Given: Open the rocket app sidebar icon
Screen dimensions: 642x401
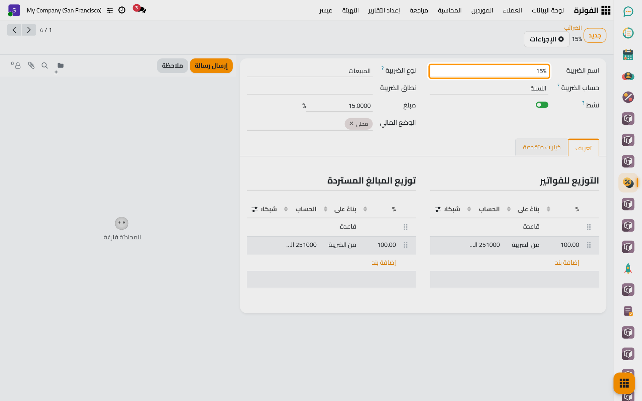Looking at the screenshot, I should (628, 268).
